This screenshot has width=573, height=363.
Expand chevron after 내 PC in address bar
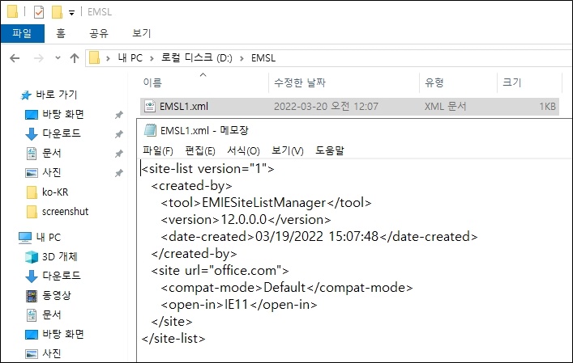pos(152,58)
